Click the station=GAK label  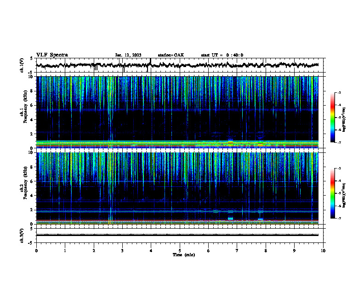pos(171,55)
